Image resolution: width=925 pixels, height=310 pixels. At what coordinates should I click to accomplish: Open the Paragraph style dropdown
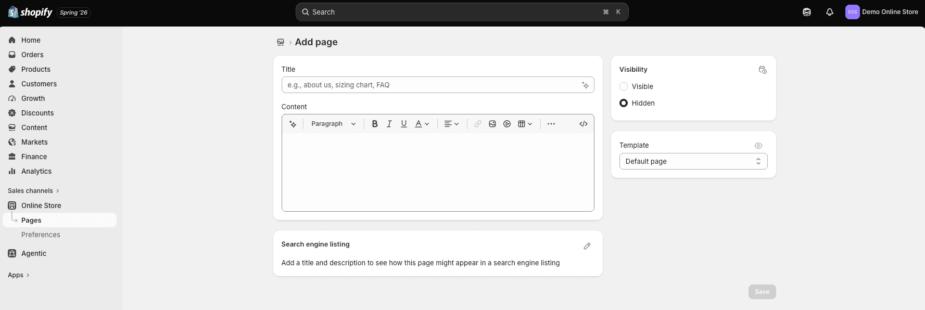pyautogui.click(x=333, y=124)
